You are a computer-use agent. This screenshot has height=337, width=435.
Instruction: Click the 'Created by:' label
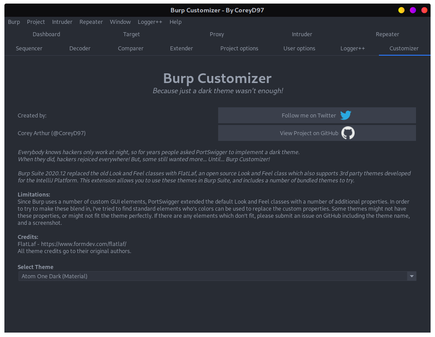click(x=32, y=116)
